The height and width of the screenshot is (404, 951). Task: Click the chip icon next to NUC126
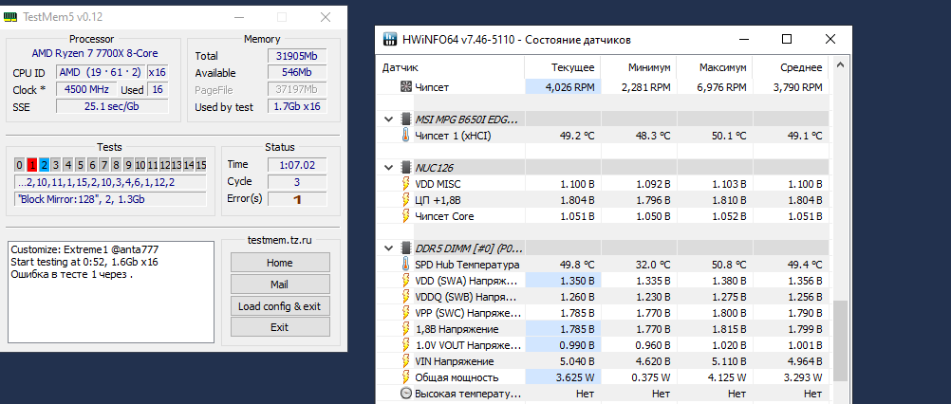(406, 168)
